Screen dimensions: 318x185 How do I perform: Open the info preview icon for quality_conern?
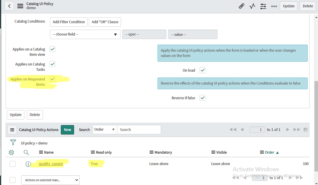[x=28, y=164]
